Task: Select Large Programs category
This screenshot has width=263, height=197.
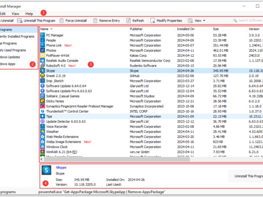Action: click(x=19, y=43)
